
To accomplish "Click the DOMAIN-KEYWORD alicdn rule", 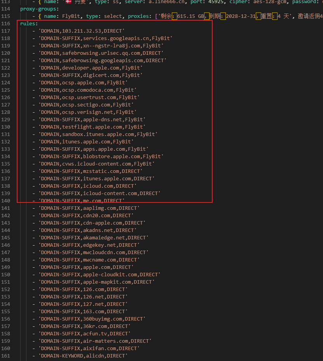I will 82,356.
